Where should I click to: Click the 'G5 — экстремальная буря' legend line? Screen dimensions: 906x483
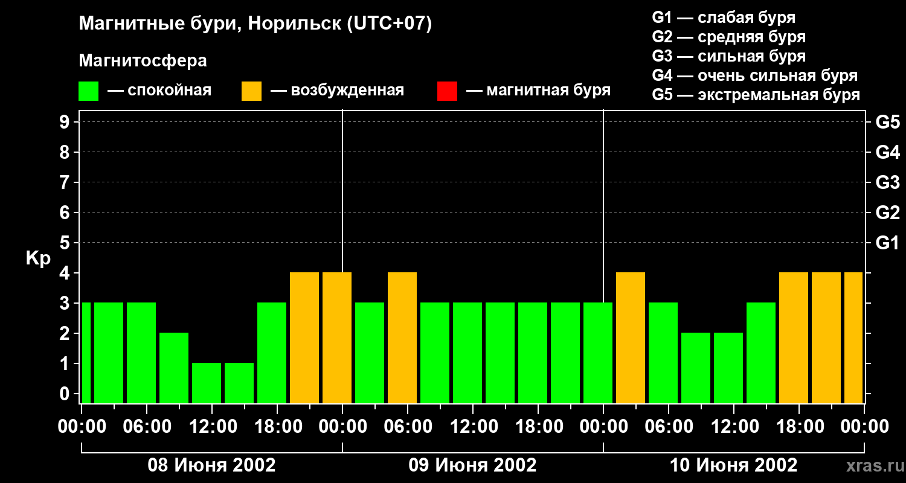pyautogui.click(x=756, y=95)
